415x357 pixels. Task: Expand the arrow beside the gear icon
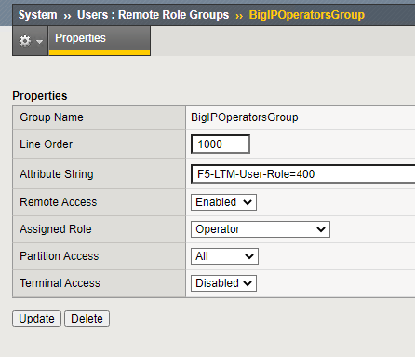(x=39, y=41)
